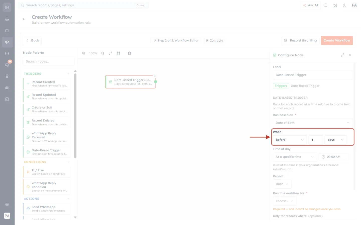Open the Run this workflow for dropdown
Image resolution: width=361 pixels, height=225 pixels.
tap(285, 201)
